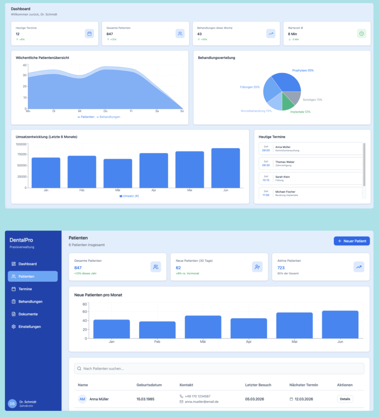
Task: Open Dokumente from the sidebar
Action: pyautogui.click(x=28, y=314)
